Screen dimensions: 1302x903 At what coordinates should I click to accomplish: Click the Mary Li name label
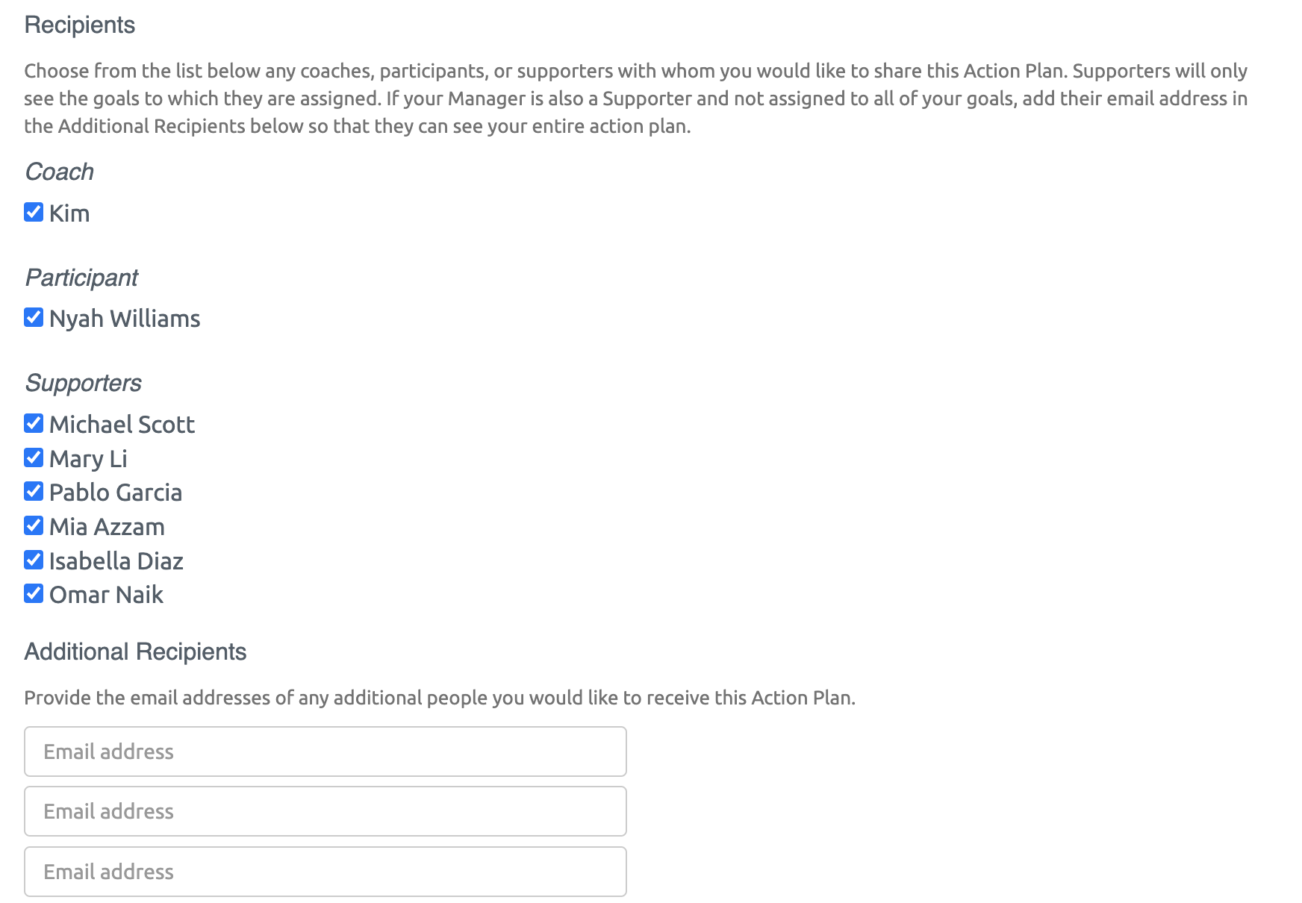(88, 459)
